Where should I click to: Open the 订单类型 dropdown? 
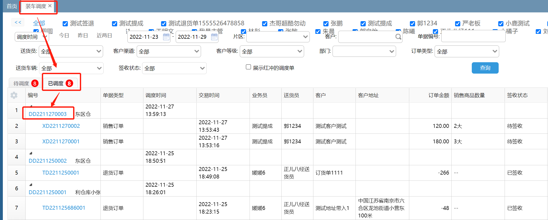(467, 51)
